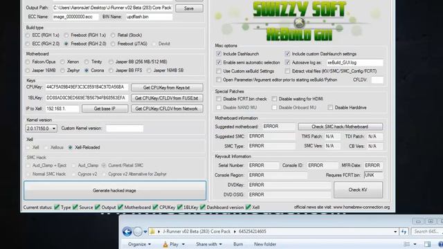This screenshot has width=443, height=249.
Task: Click inside the CPUKey input field
Action: pyautogui.click(x=87, y=87)
